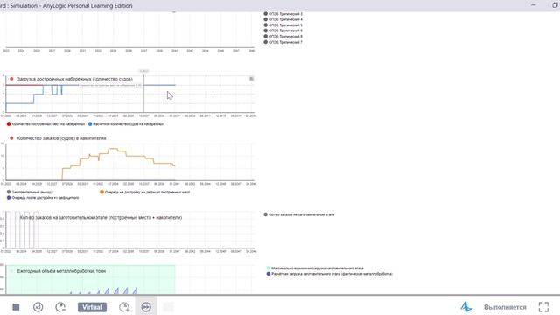Toggle purple legend 'Очередь после достройки'
Viewport: 560px width, 315px height.
point(43,197)
